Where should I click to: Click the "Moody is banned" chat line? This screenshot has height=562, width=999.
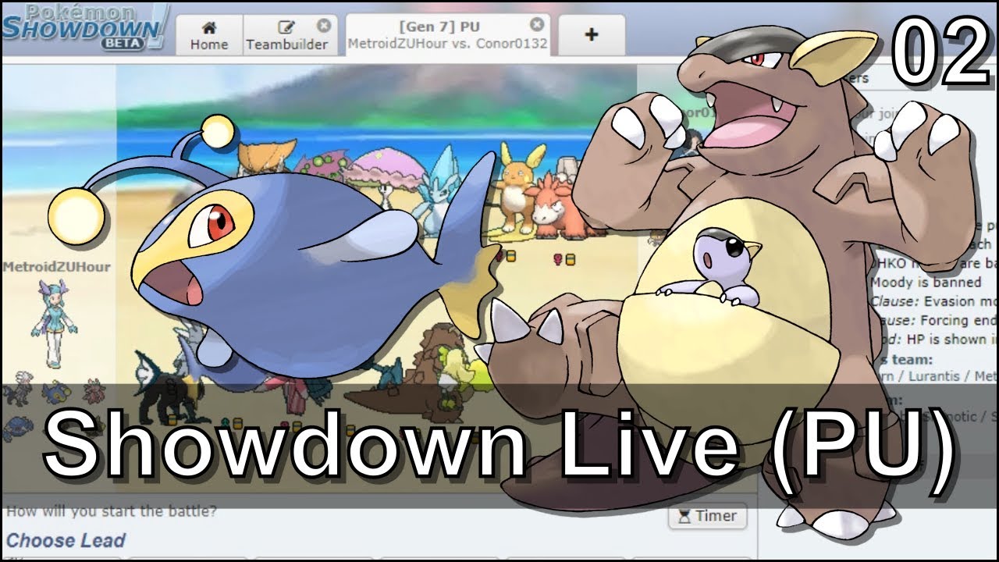926,282
